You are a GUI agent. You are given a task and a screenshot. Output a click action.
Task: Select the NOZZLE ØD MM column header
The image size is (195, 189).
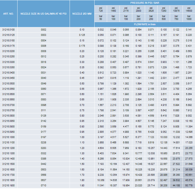coord(82,14)
